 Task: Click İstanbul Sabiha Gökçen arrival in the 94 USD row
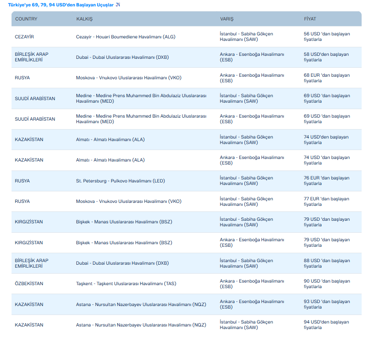pyautogui.click(x=246, y=325)
